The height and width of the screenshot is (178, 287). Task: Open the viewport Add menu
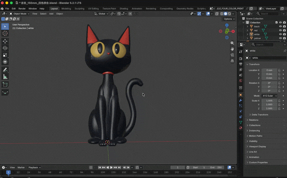coord(51,14)
